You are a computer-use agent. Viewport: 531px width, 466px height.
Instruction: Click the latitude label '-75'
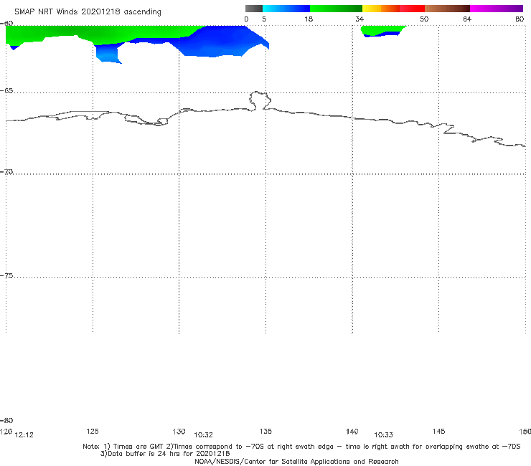pyautogui.click(x=6, y=276)
